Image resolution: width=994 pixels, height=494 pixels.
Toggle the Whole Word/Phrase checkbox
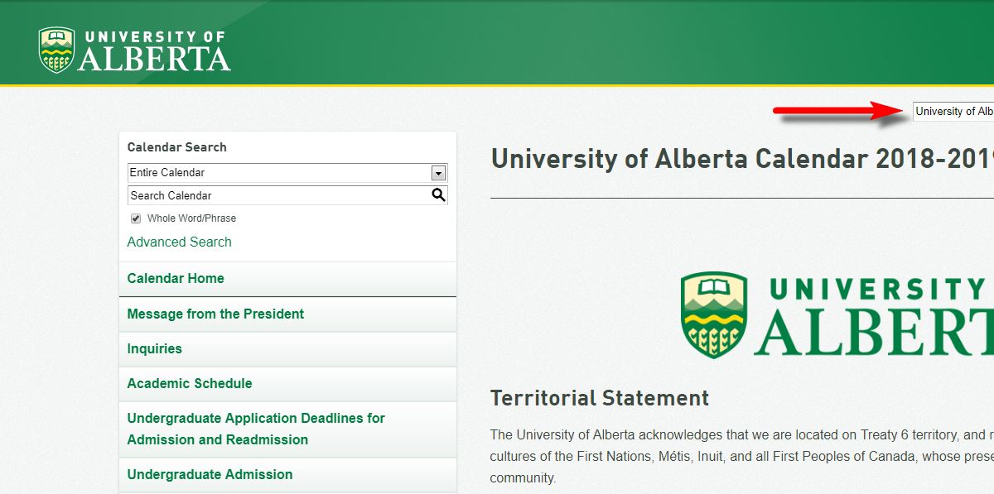click(x=136, y=218)
